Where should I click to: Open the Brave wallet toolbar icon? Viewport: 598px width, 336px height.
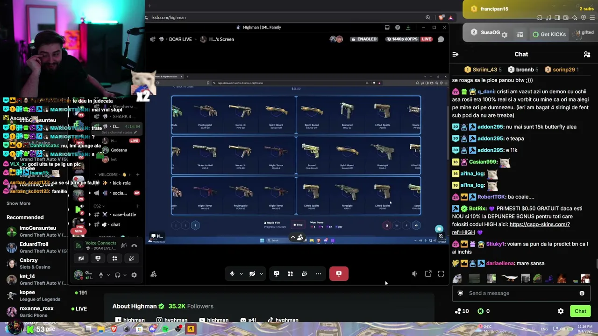click(x=566, y=18)
